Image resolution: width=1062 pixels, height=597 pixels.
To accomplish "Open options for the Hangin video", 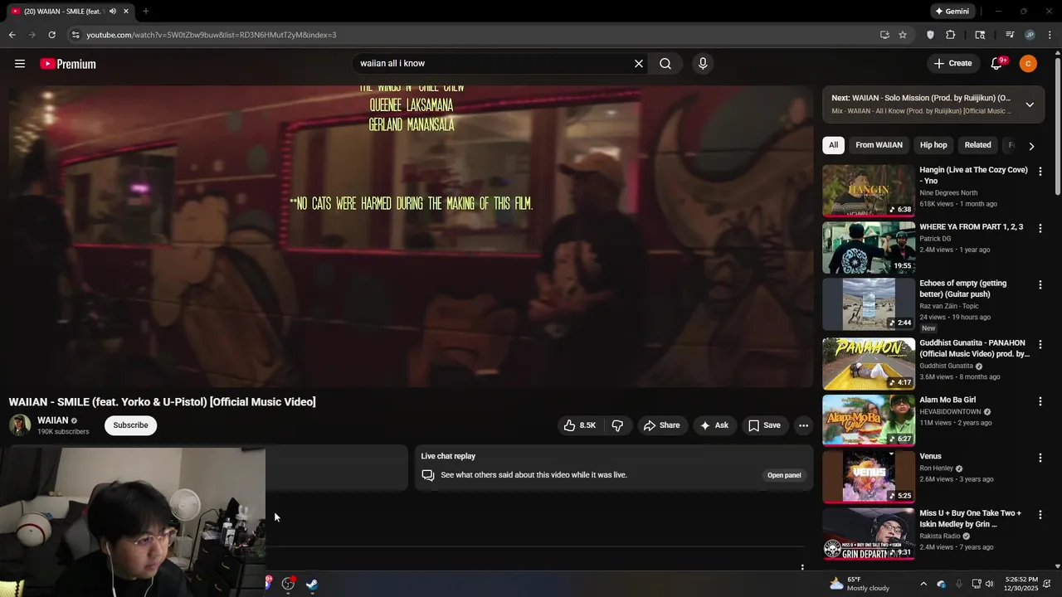I will (1040, 171).
